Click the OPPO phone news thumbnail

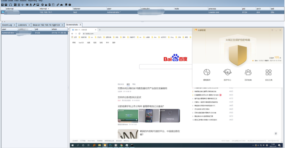coord(128,116)
